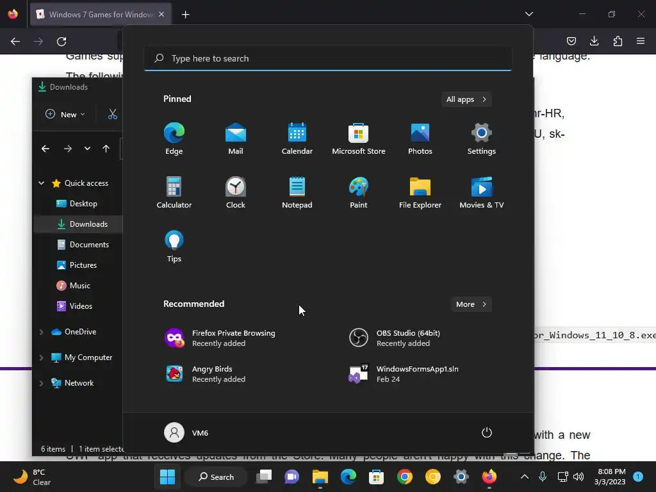Go back in Firefox

[x=15, y=42]
